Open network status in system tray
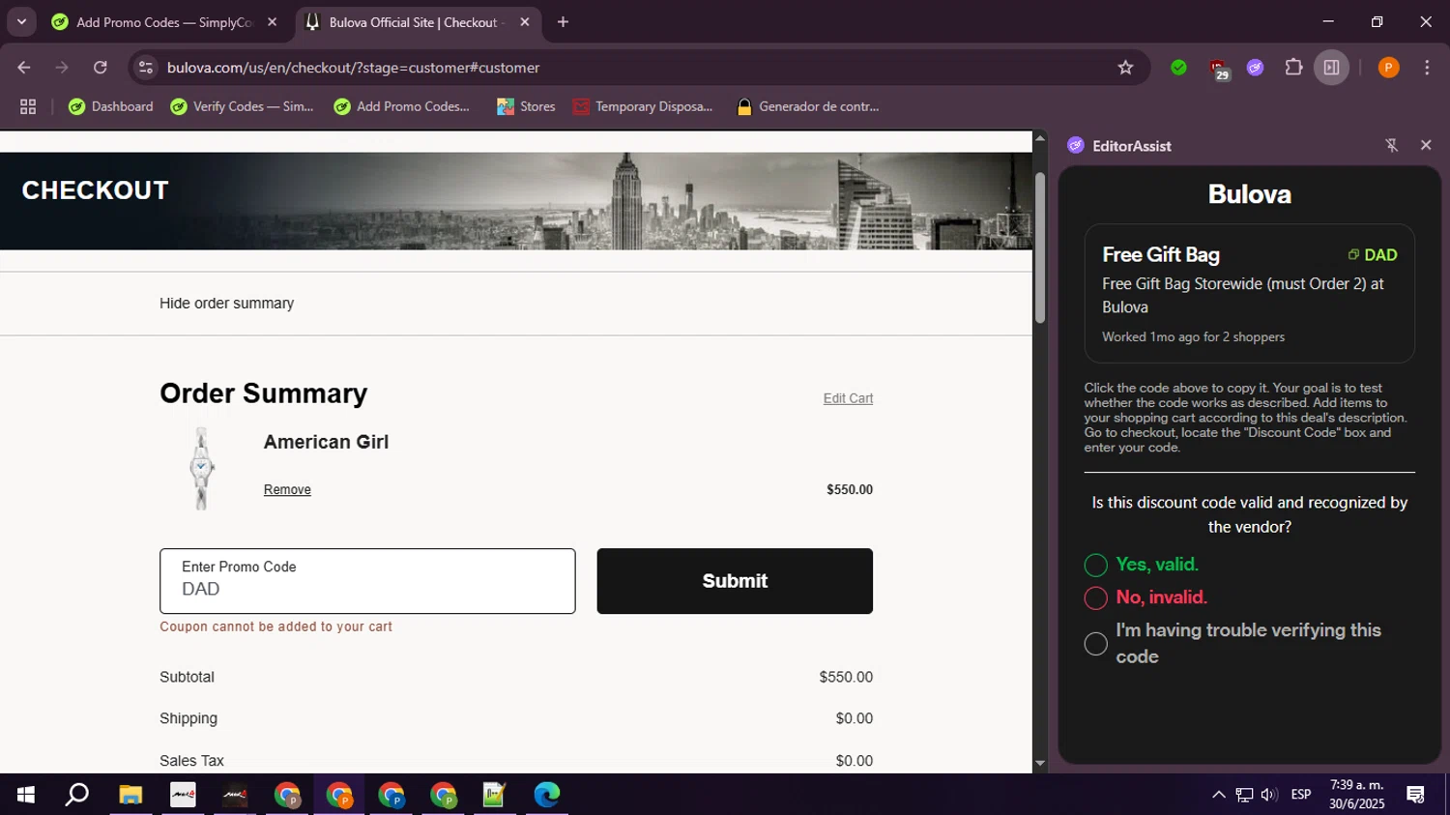Image resolution: width=1450 pixels, height=815 pixels. pos(1244,795)
